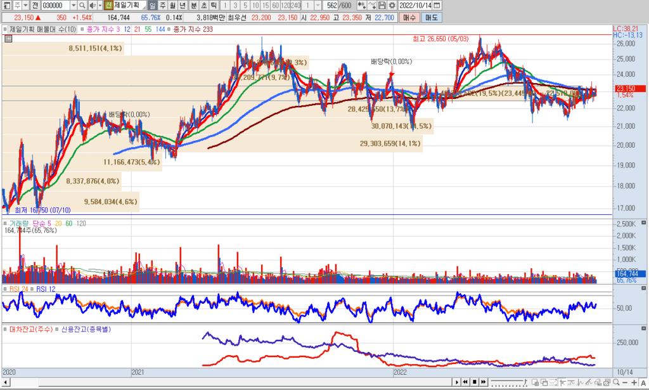The width and height of the screenshot is (649, 390).
Task: Switch to monthly (월) chart period
Action: 171,5
